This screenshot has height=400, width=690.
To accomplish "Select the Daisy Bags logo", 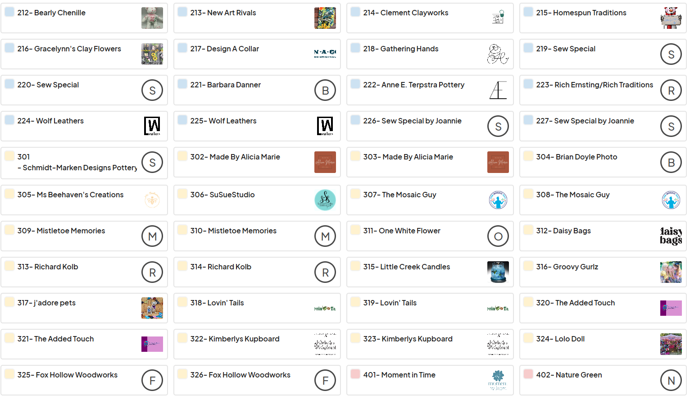I will [x=671, y=236].
